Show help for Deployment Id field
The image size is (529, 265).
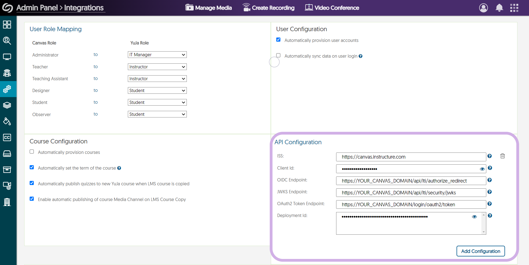pos(490,216)
